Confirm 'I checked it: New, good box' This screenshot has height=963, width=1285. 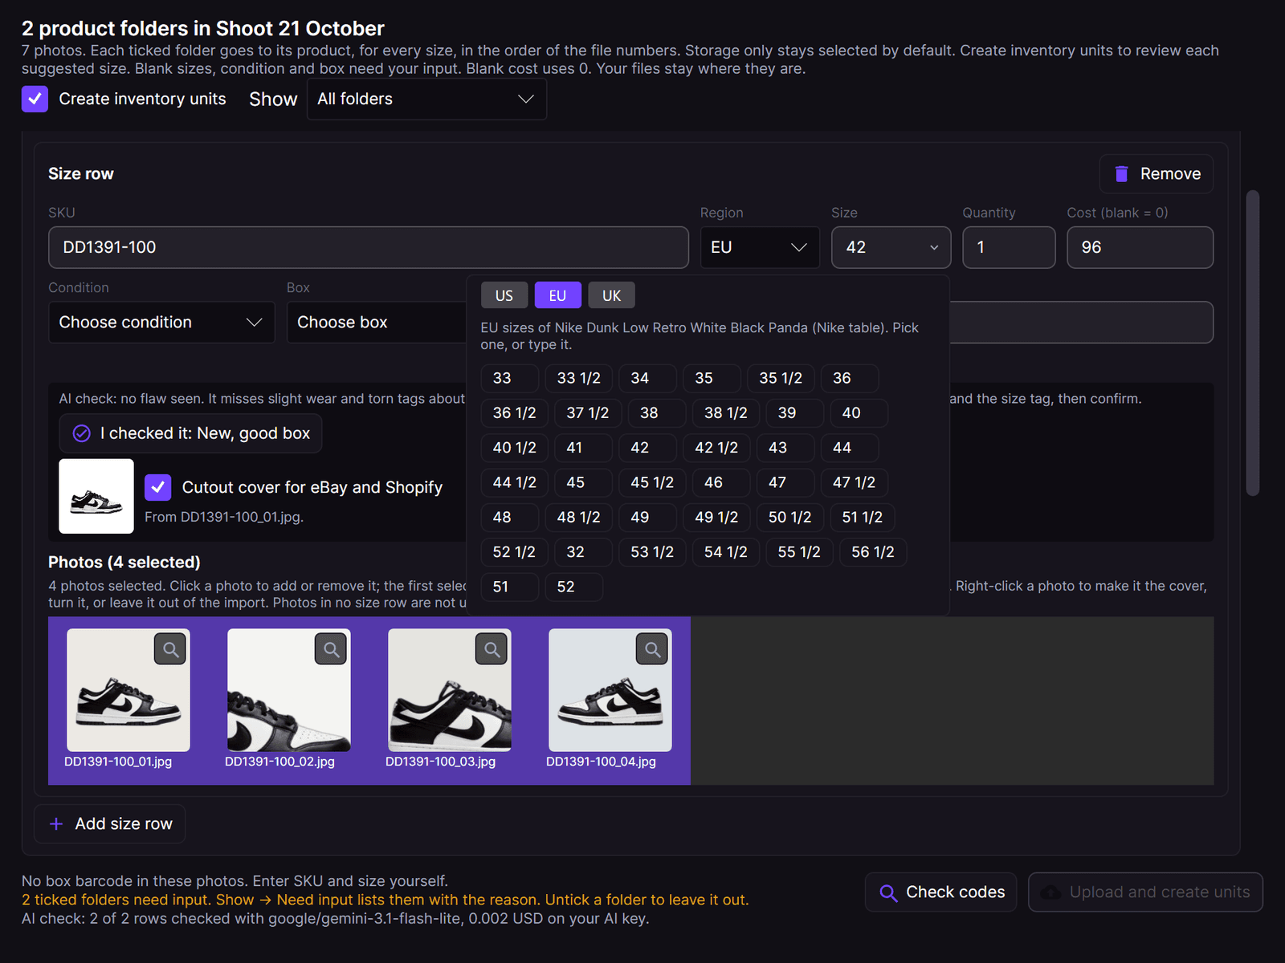tap(190, 433)
